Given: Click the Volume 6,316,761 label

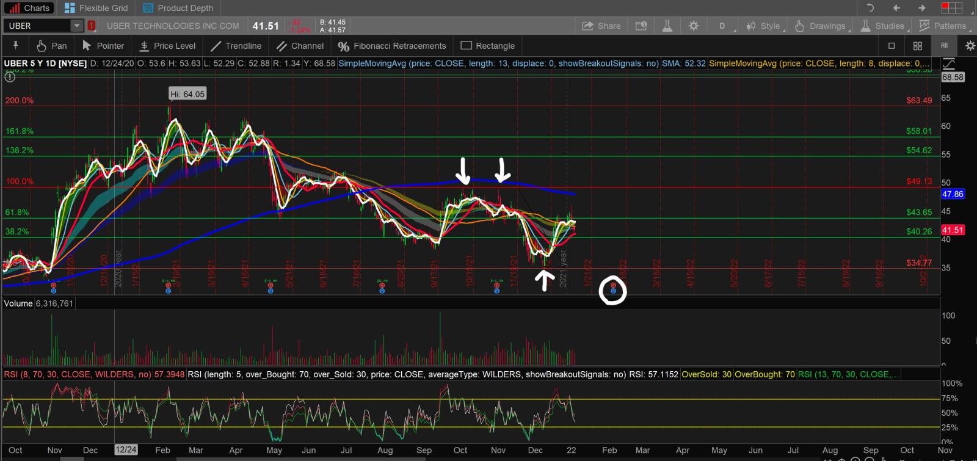Looking at the screenshot, I should (38, 303).
